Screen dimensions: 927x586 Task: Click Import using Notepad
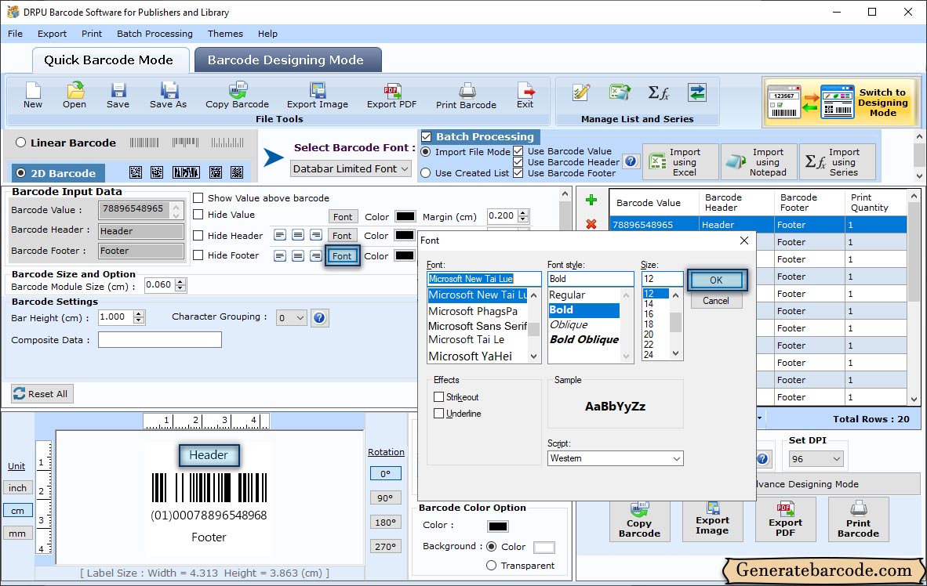point(758,162)
